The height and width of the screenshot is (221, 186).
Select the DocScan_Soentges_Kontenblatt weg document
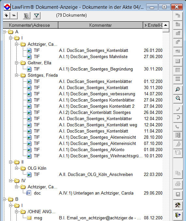click(98, 125)
